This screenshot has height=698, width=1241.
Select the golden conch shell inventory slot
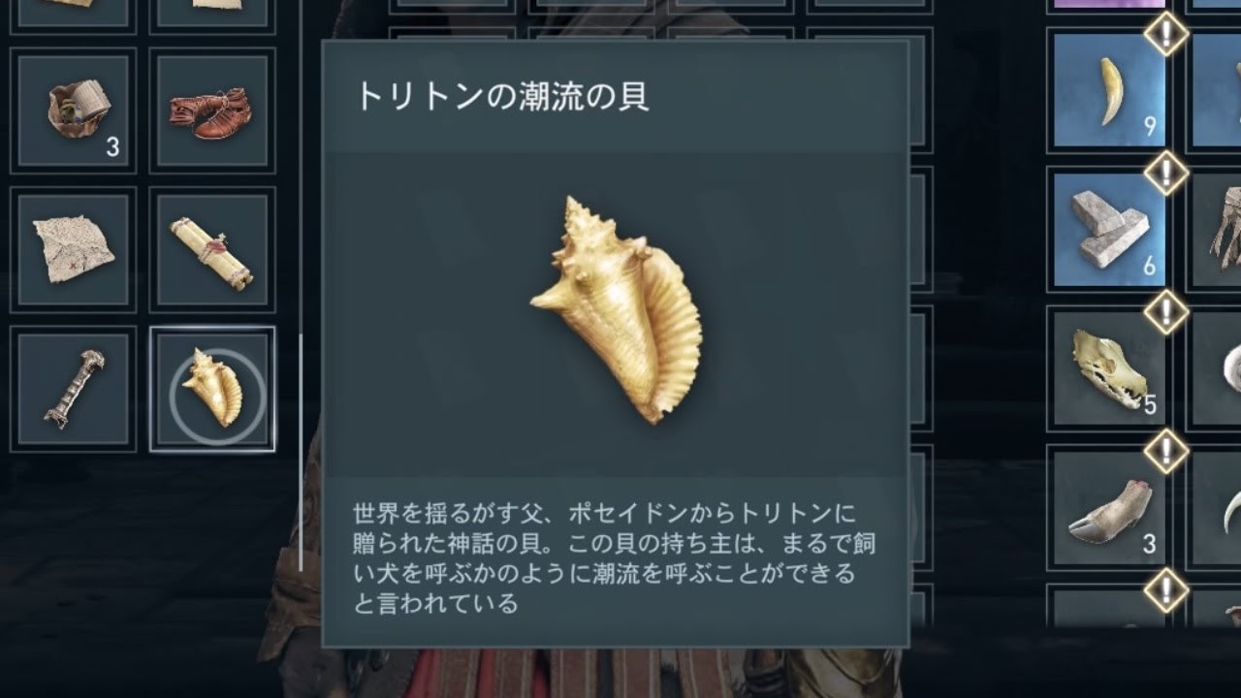(x=212, y=390)
